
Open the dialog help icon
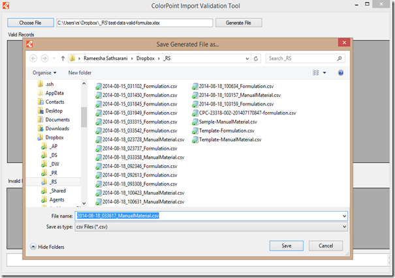coord(341,73)
